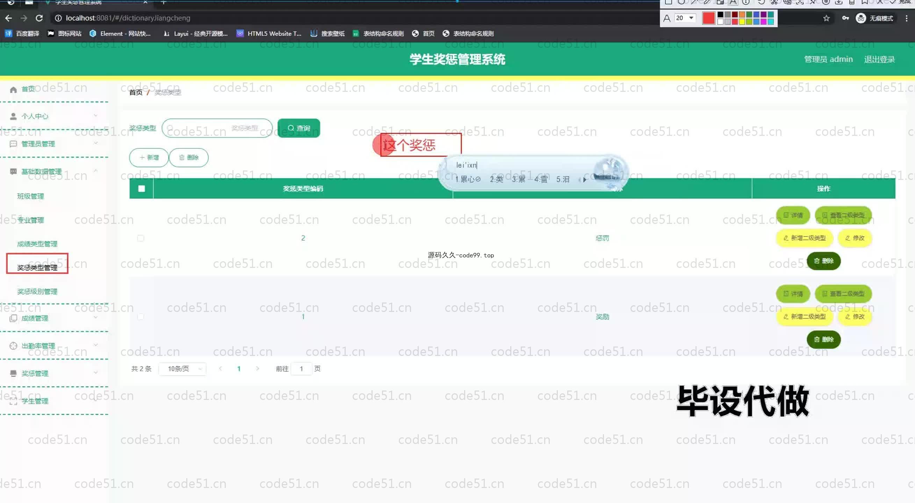Open the HTML5 Website bookmark
This screenshot has width=915, height=503.
tap(269, 34)
